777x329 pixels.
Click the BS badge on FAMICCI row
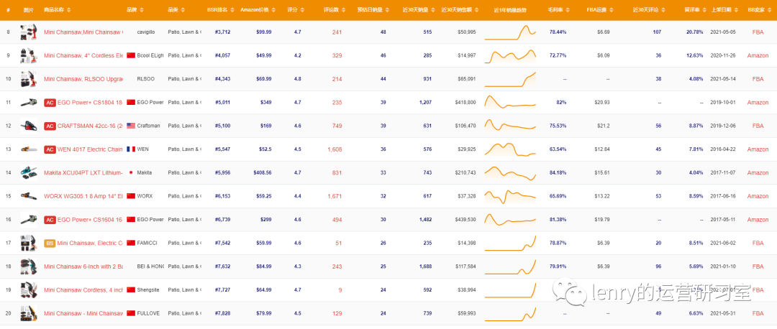click(50, 243)
